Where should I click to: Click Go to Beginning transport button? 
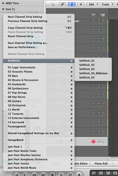point(17,175)
